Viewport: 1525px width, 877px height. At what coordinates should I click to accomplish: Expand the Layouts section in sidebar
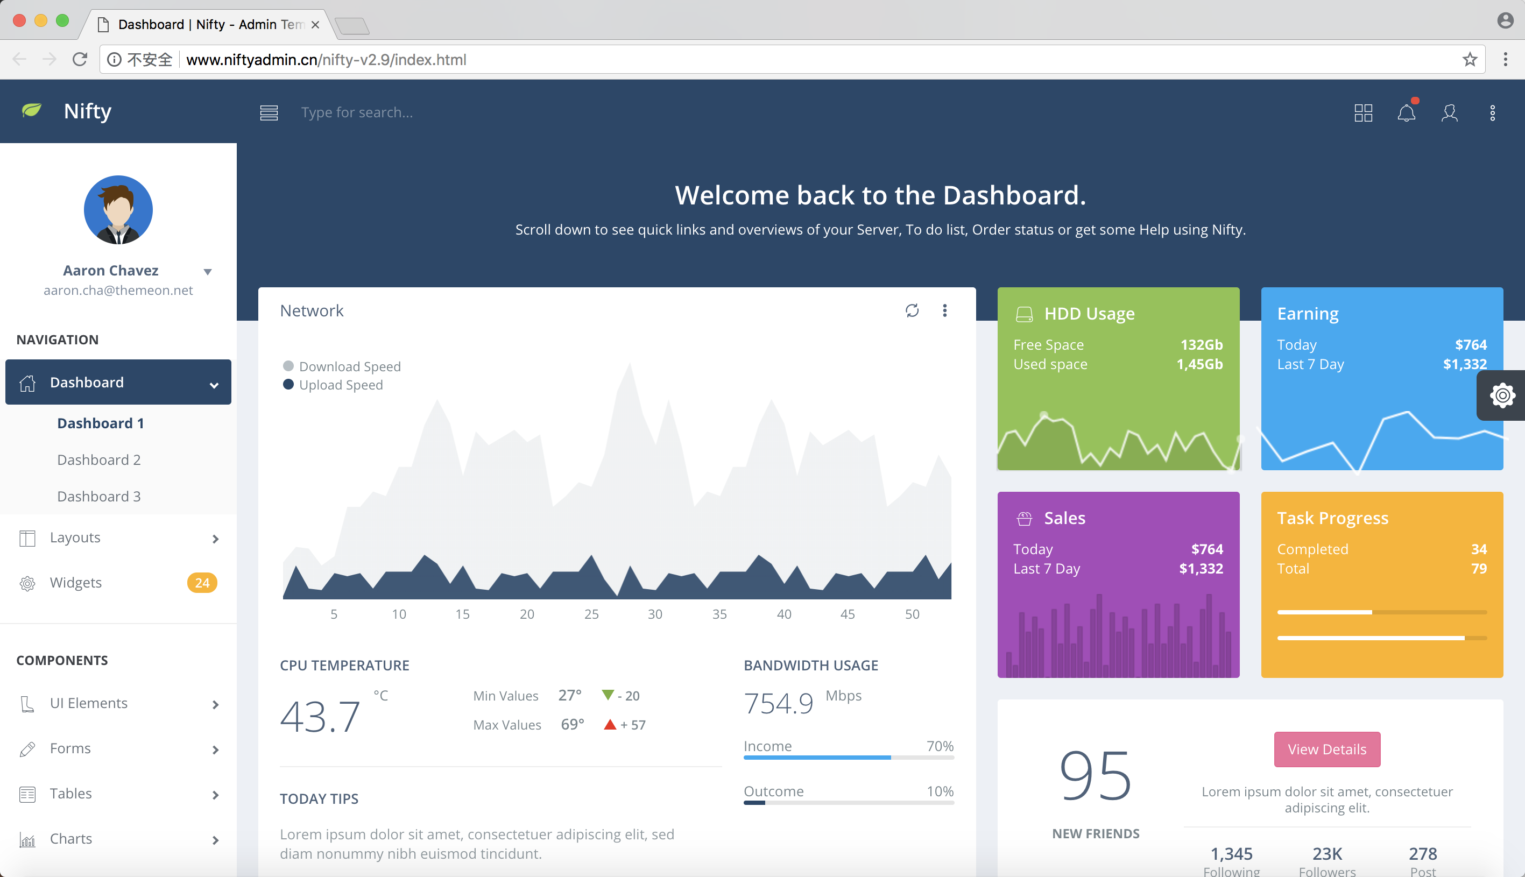118,537
